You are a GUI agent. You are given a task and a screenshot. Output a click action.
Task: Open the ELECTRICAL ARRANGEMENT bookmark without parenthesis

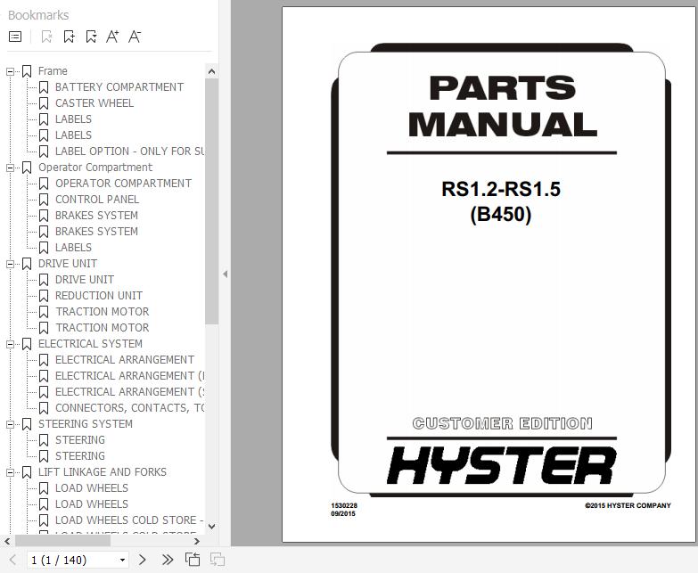tap(125, 360)
